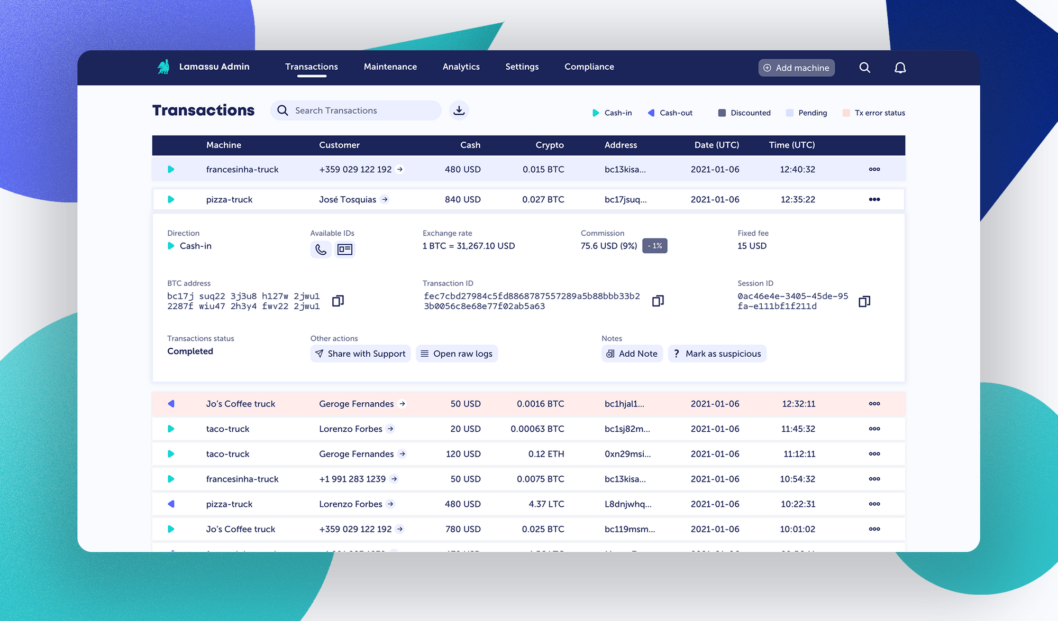The image size is (1058, 621).
Task: Copy the Transaction ID
Action: (658, 301)
